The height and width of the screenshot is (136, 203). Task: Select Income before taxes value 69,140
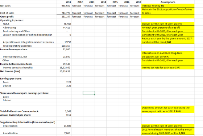66,64
